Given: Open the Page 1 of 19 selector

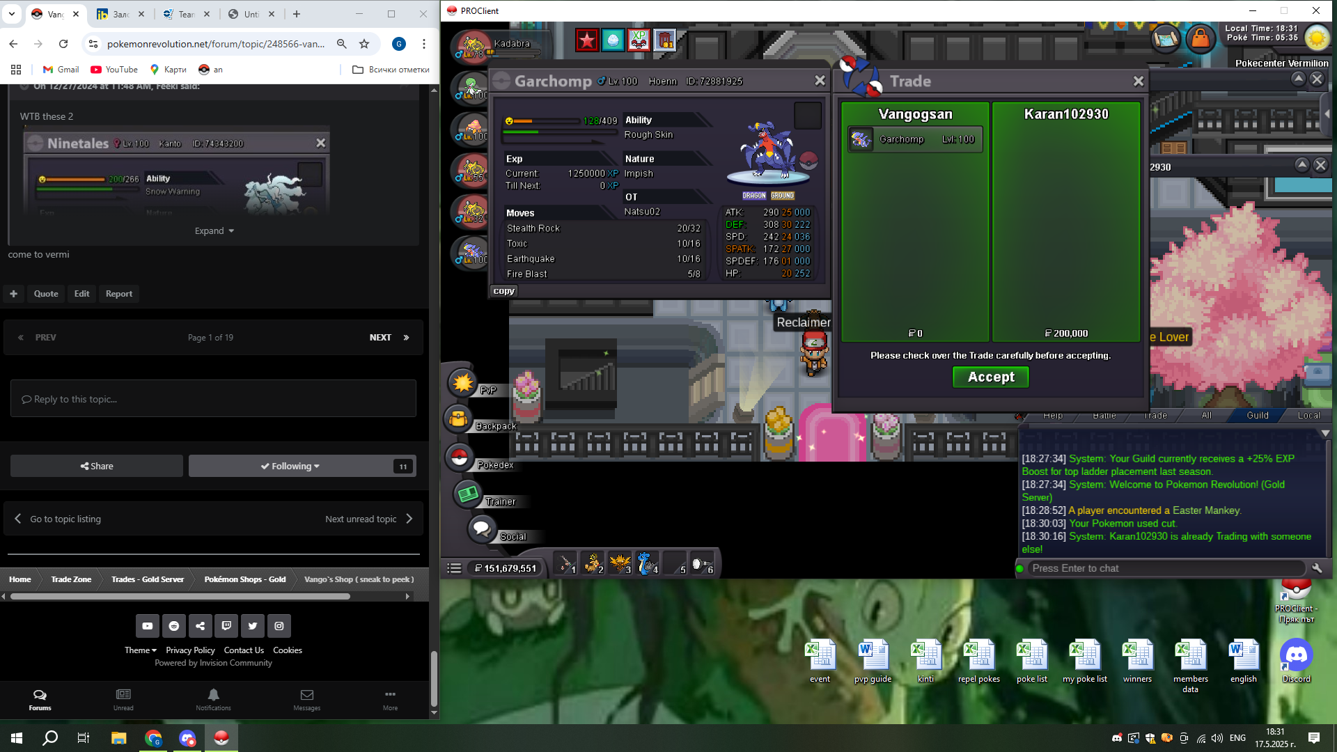Looking at the screenshot, I should [x=210, y=337].
